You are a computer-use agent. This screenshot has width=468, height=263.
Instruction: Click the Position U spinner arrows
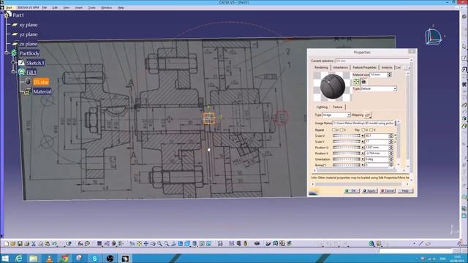click(391, 148)
